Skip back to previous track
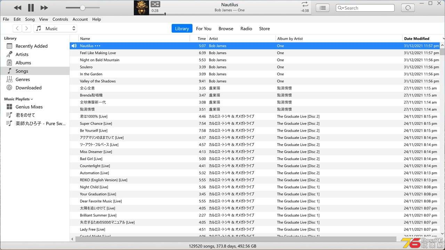The height and width of the screenshot is (250, 445). (x=17, y=8)
